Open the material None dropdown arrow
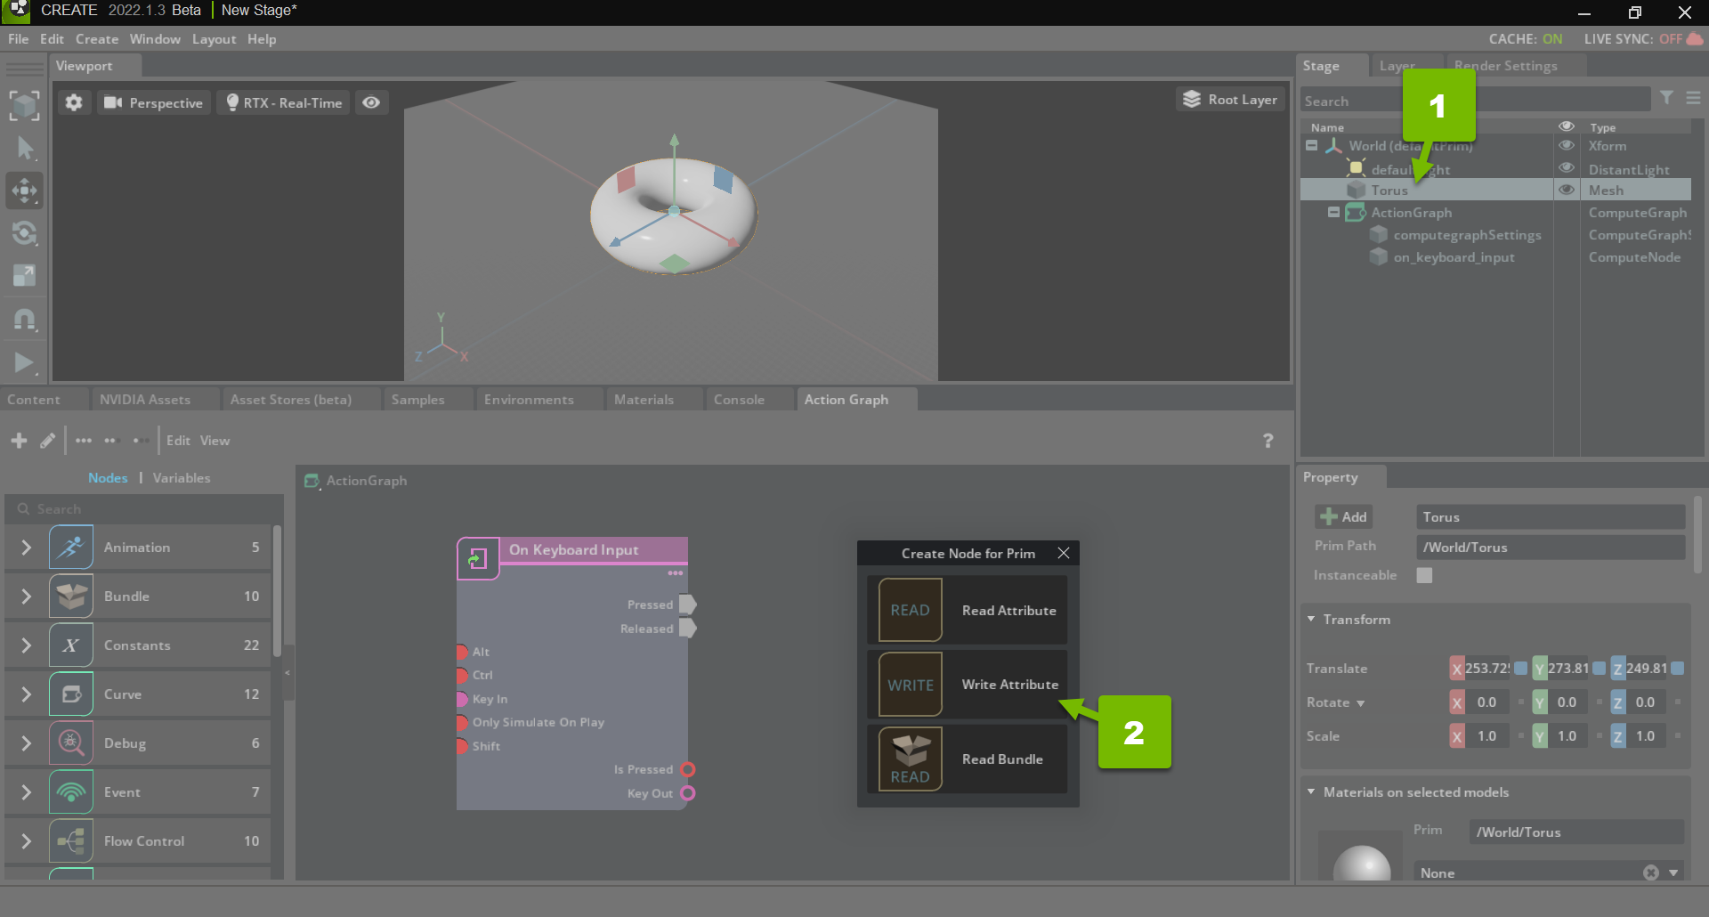 (1674, 872)
